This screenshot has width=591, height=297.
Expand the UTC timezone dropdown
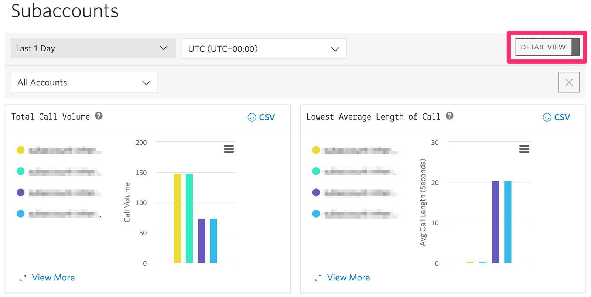264,49
